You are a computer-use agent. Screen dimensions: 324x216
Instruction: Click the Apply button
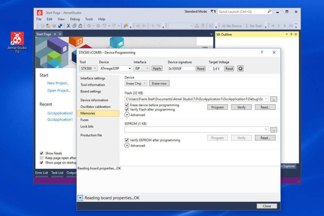(x=157, y=68)
